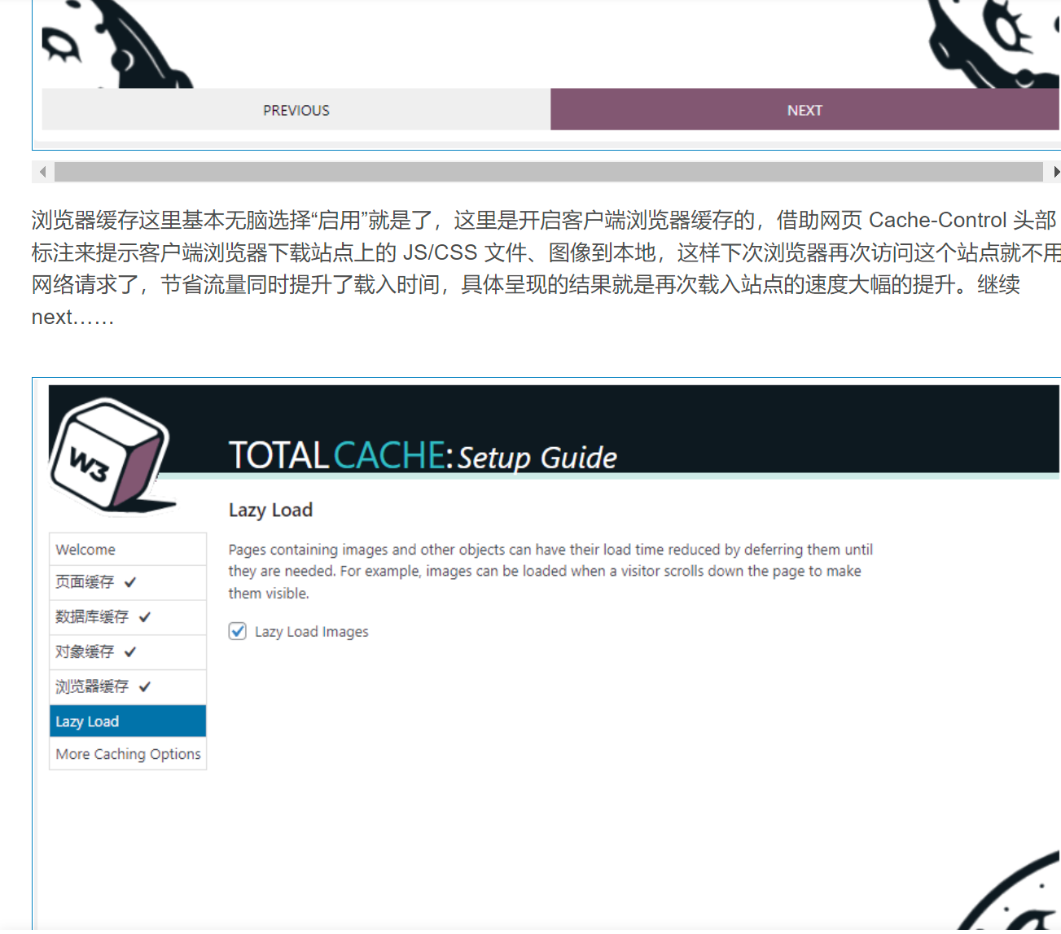
Task: Toggle the Lazy Load Images checkbox
Action: [x=238, y=631]
